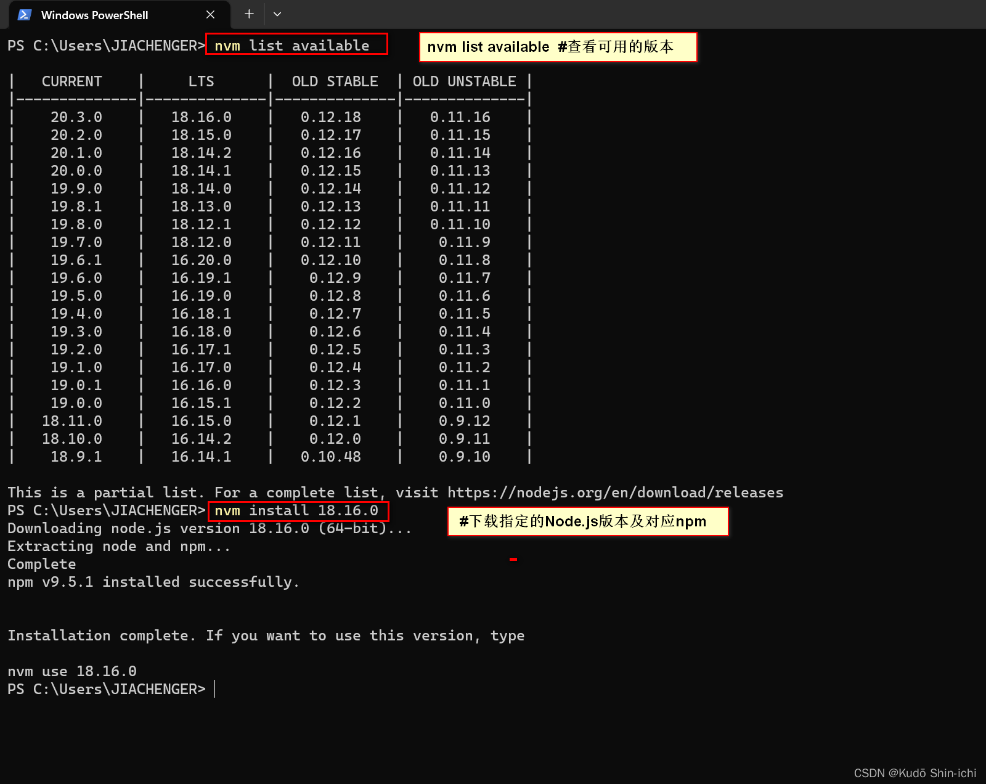Click version 20.0.0 in CURRENT column

click(x=76, y=171)
